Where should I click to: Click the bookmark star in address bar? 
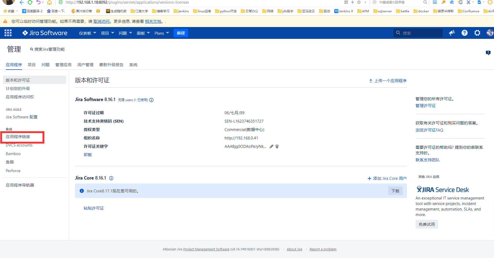[x=359, y=2]
